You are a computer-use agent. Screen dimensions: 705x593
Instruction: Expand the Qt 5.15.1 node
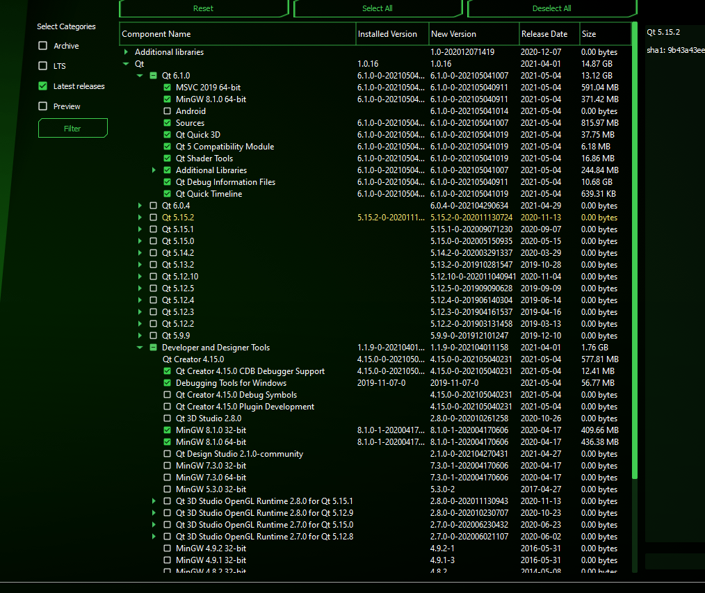click(x=140, y=229)
